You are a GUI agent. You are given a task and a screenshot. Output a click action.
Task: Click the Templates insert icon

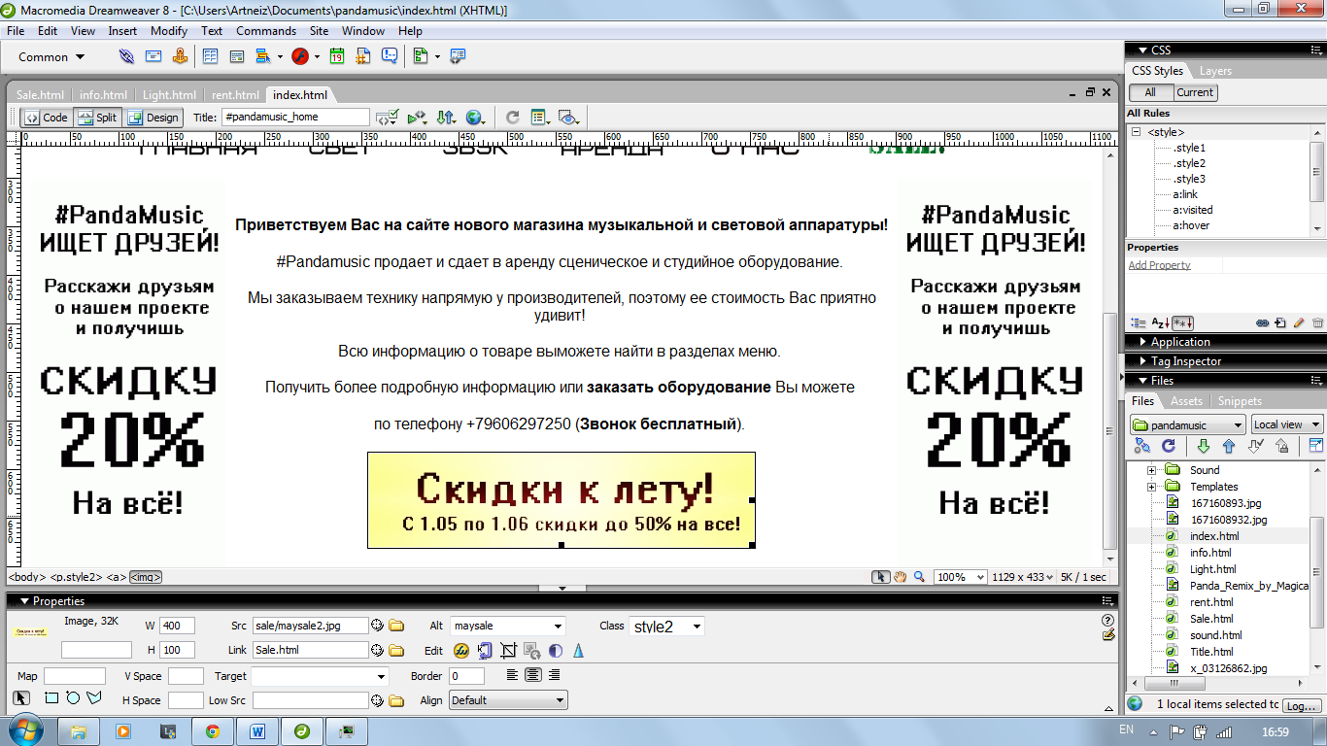[x=421, y=56]
